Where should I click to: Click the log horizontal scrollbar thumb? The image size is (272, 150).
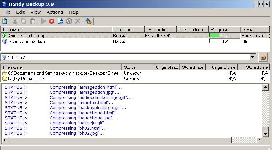point(120,140)
